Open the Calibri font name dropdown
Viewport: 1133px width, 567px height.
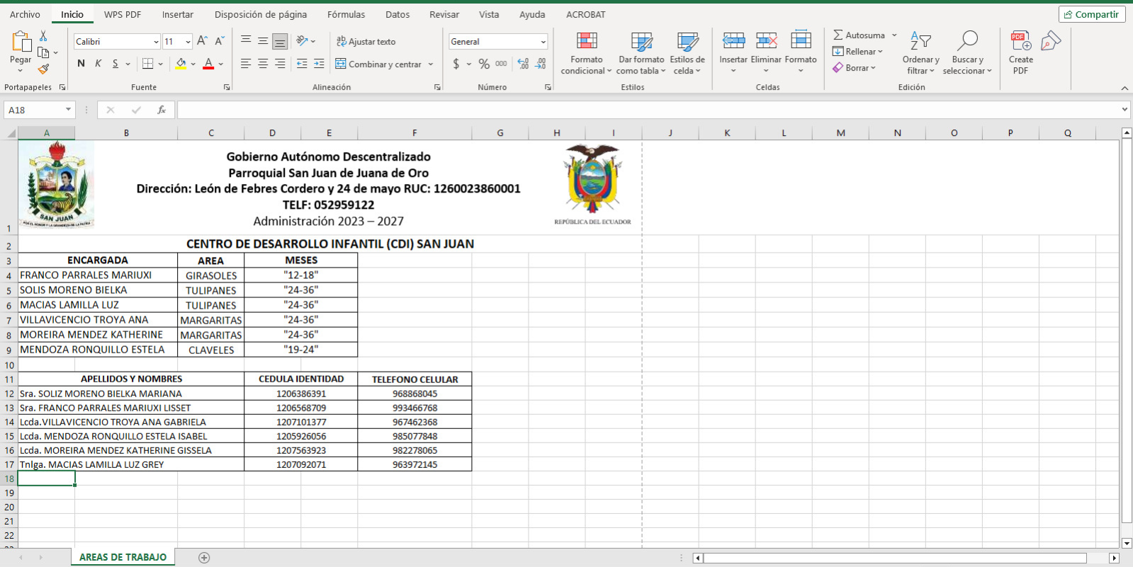(156, 42)
